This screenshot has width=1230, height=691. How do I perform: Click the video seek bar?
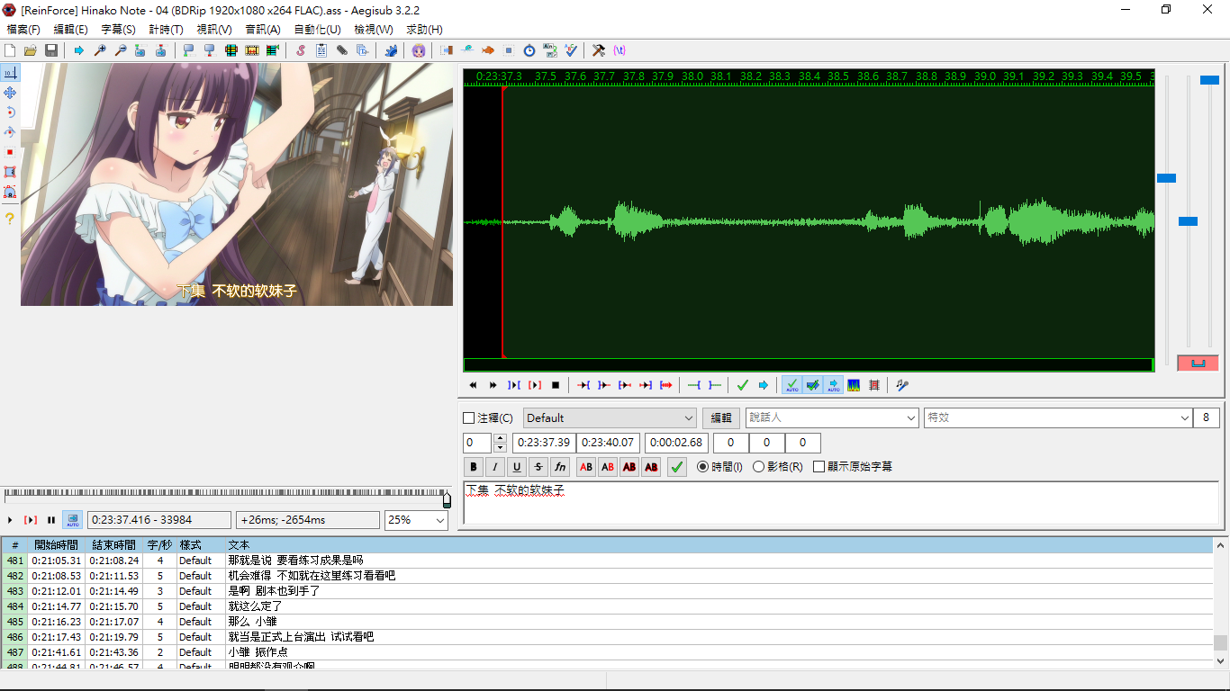point(227,496)
